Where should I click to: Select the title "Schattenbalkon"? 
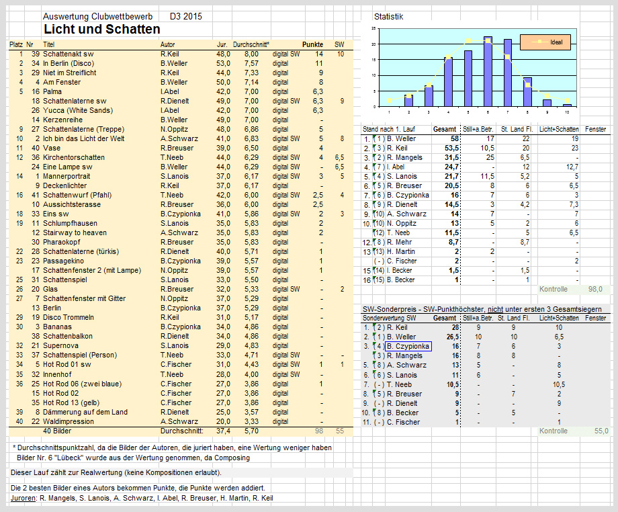[68, 336]
